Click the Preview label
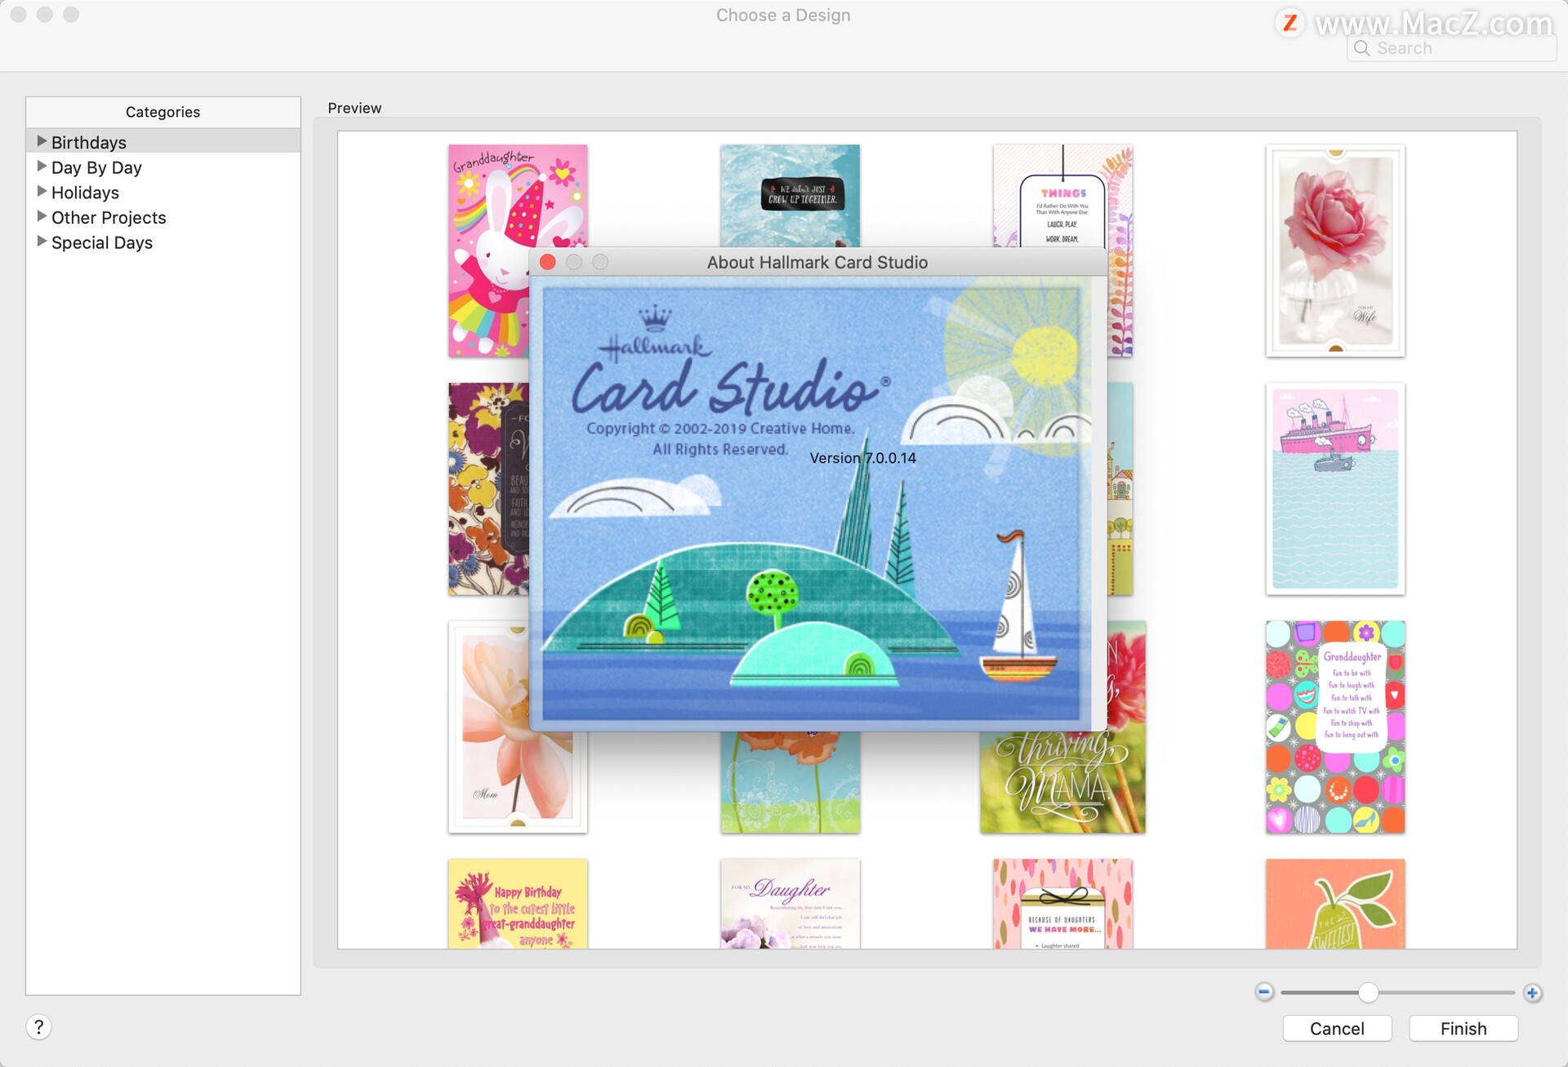The height and width of the screenshot is (1067, 1568). click(354, 108)
